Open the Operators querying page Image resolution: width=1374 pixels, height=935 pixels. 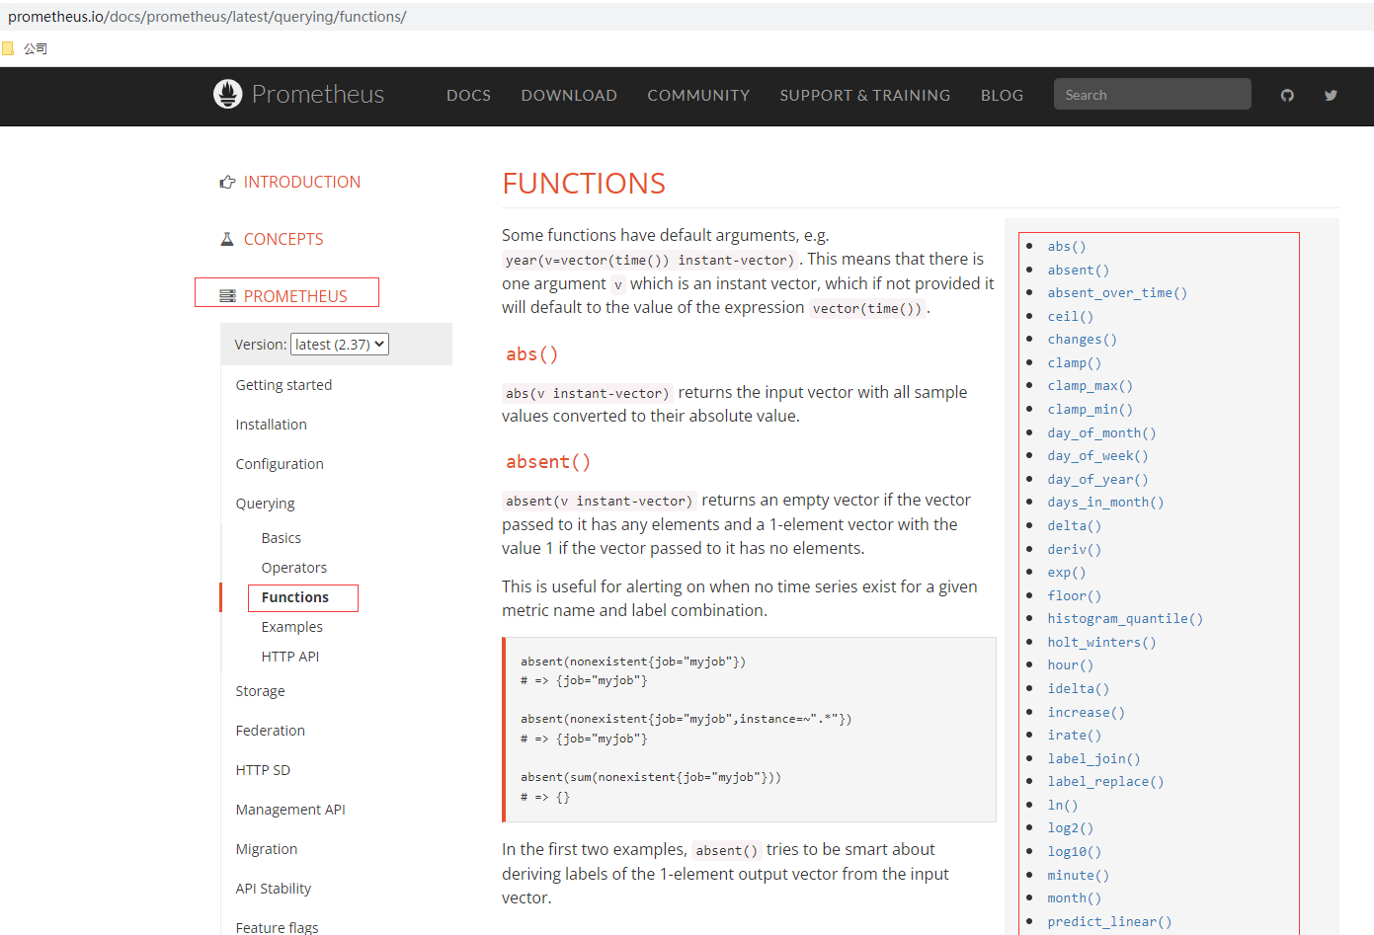click(294, 568)
